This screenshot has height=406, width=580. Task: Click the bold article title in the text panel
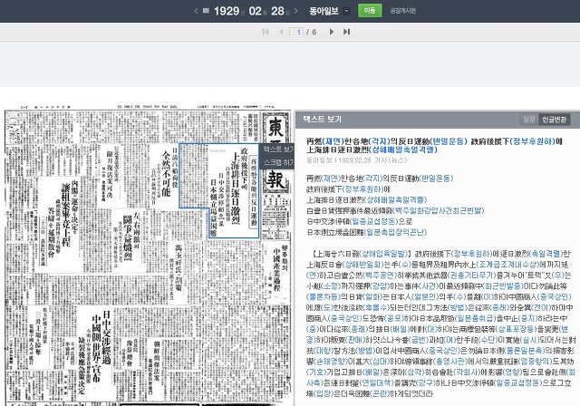click(434, 145)
